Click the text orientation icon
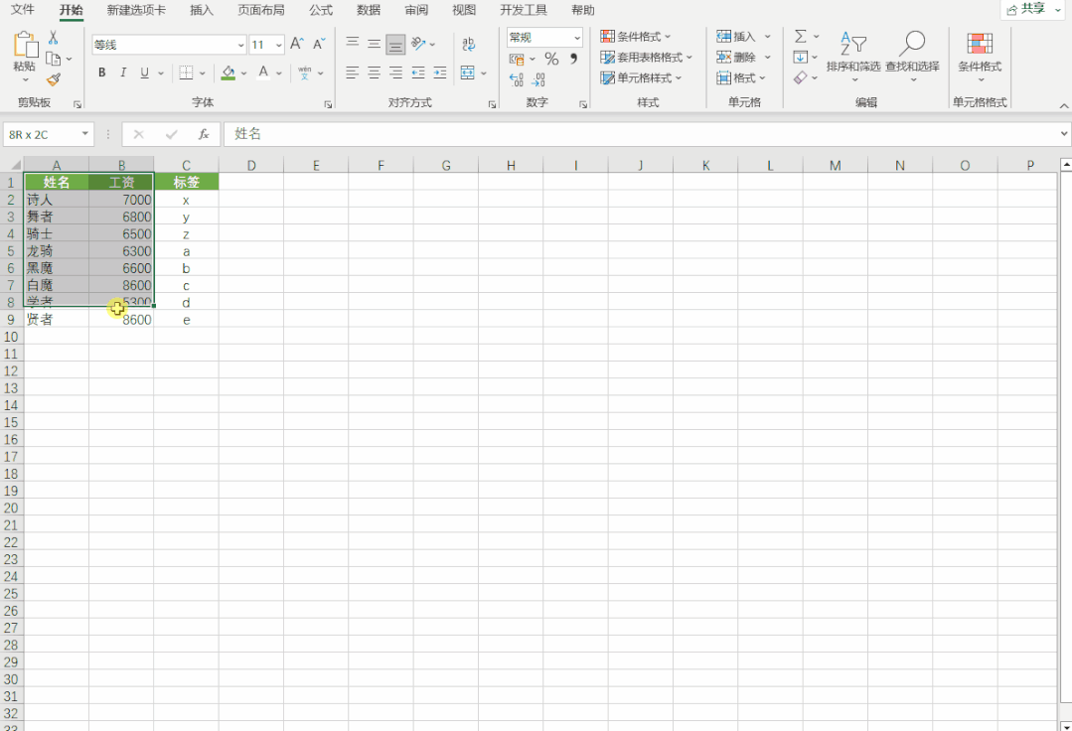Screen dimensions: 1072x731 click(x=418, y=45)
